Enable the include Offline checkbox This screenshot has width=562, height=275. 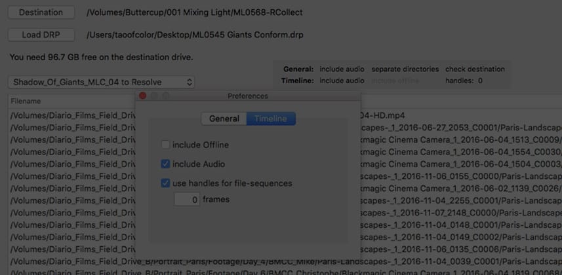tap(165, 145)
